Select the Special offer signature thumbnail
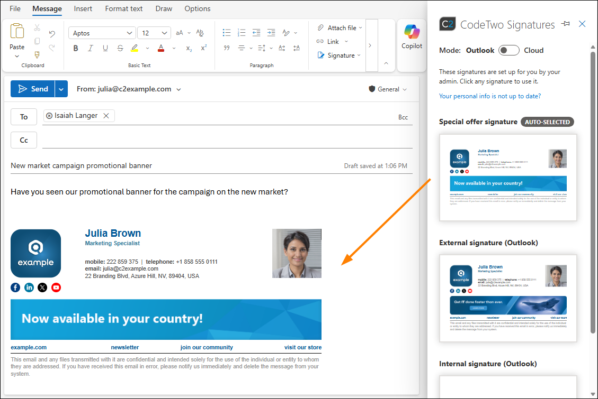The image size is (598, 399). 508,178
